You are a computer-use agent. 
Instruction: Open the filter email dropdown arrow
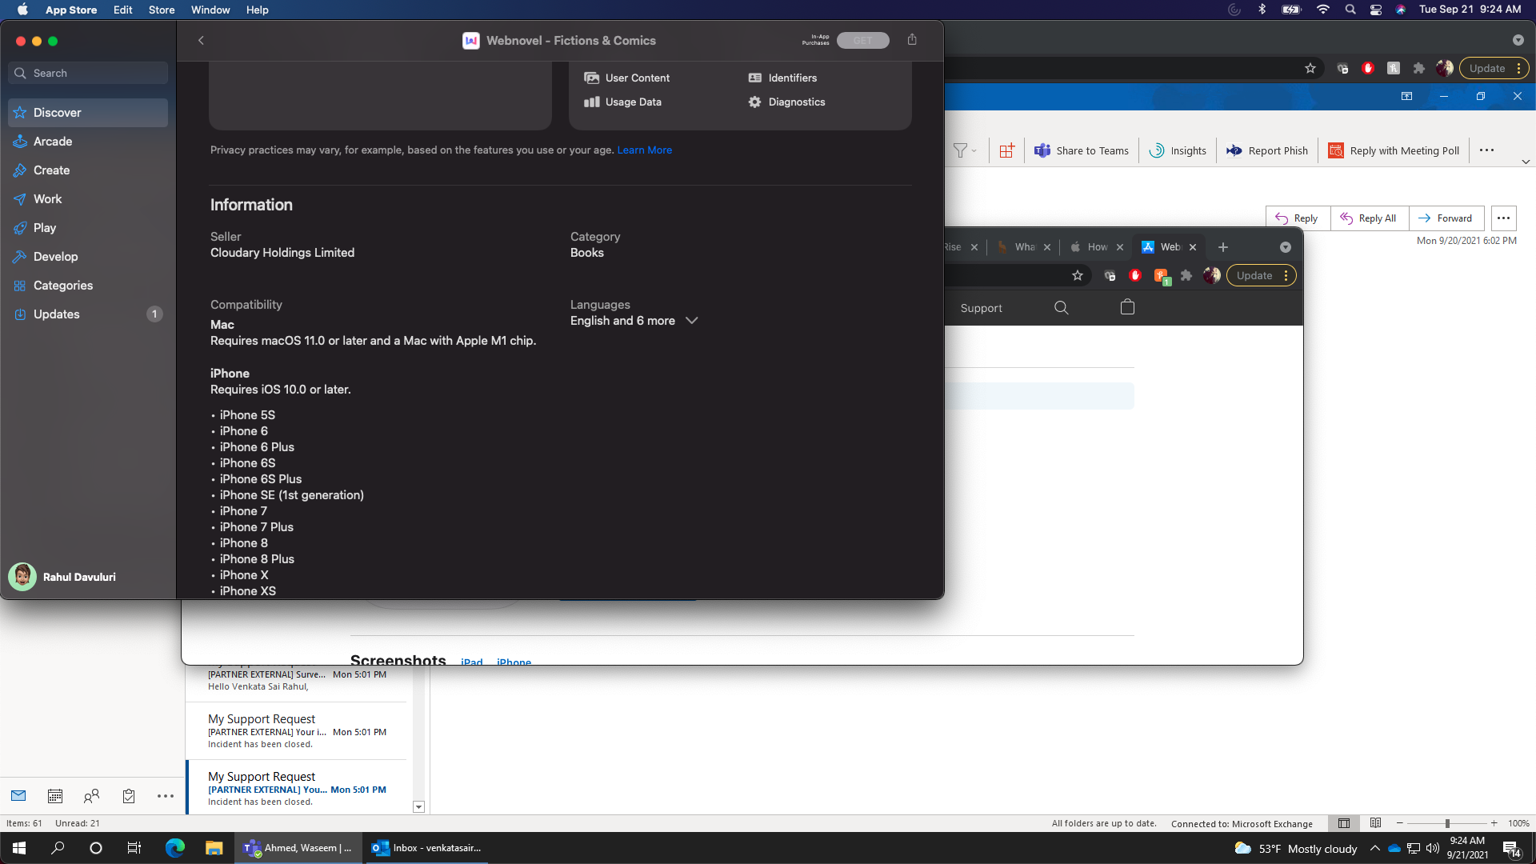coord(974,150)
